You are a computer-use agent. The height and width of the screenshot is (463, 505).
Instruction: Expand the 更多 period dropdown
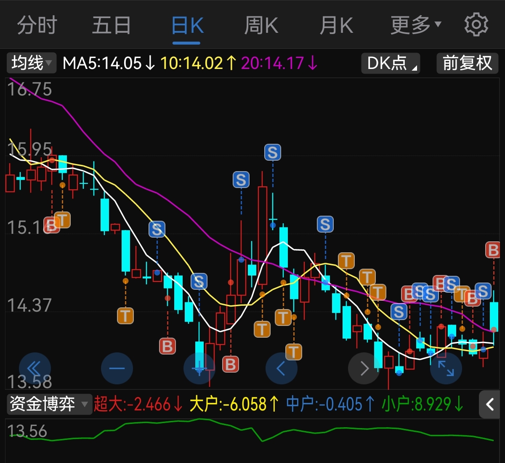[416, 25]
